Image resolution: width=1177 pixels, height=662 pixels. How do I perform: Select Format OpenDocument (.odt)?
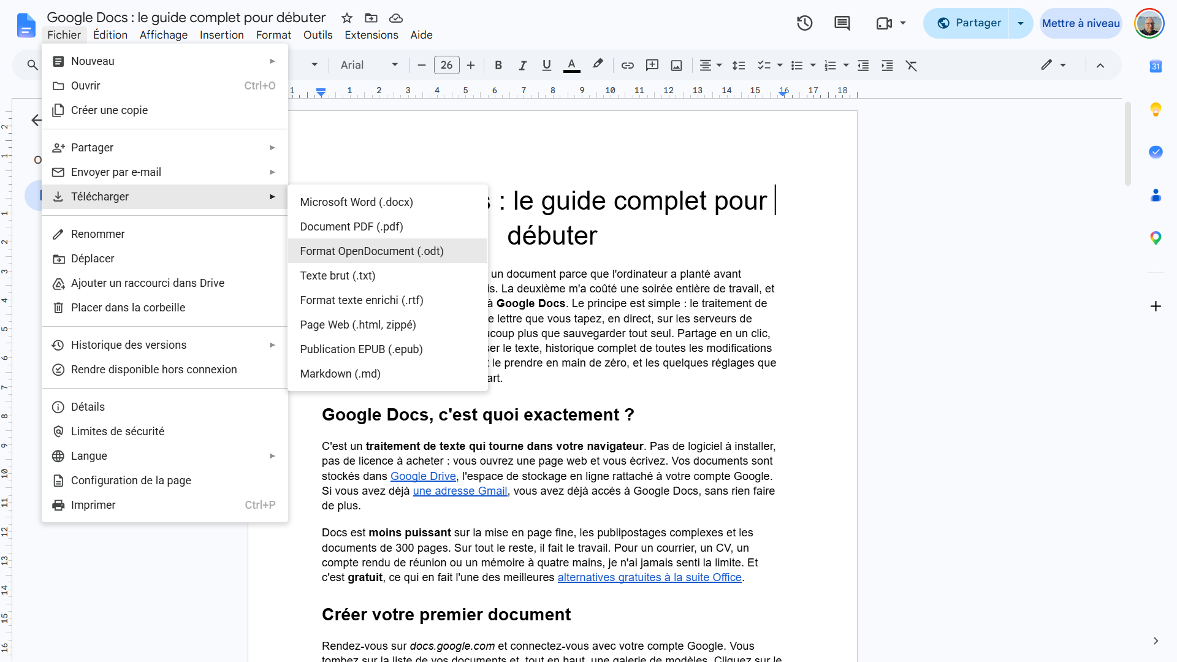[x=387, y=251]
